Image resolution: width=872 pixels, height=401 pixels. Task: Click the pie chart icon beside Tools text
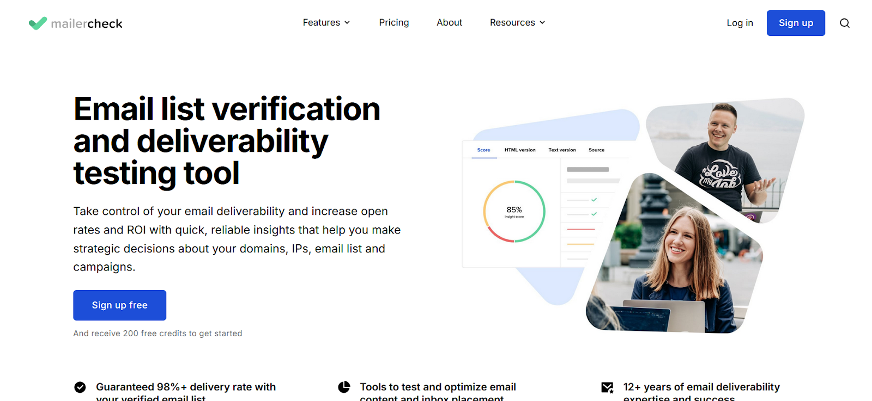[344, 387]
